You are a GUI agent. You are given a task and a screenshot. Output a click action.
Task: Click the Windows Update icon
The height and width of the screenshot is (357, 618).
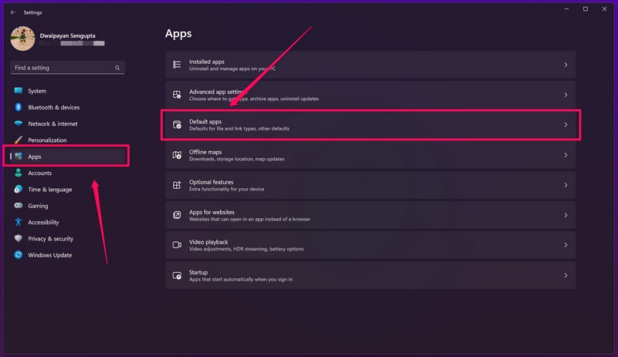(x=18, y=255)
